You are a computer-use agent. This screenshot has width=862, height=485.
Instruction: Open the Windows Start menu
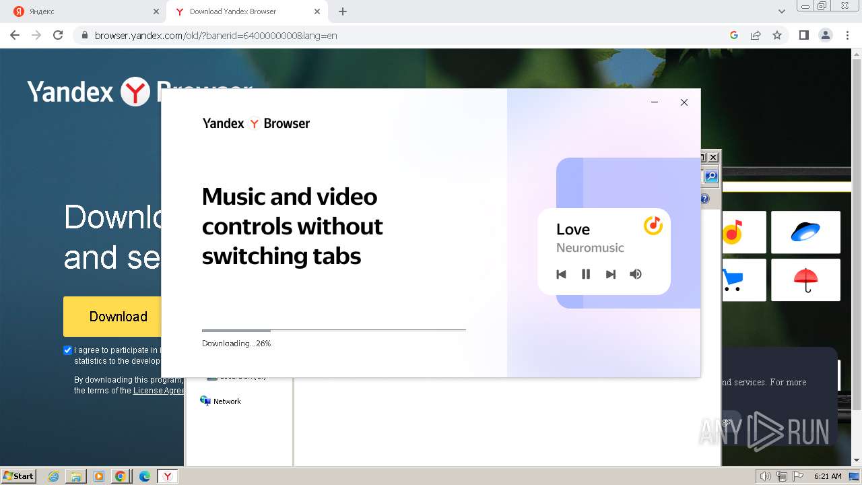point(19,476)
